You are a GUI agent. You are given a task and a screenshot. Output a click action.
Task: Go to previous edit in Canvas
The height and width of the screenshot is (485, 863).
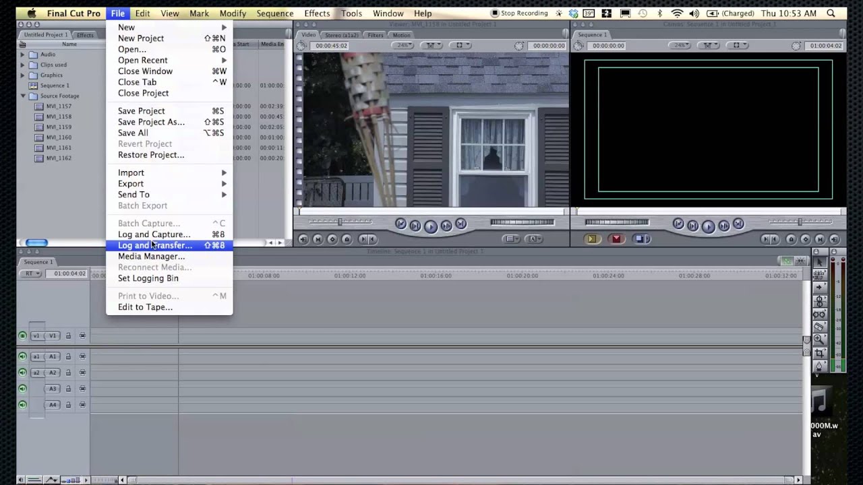[678, 224]
